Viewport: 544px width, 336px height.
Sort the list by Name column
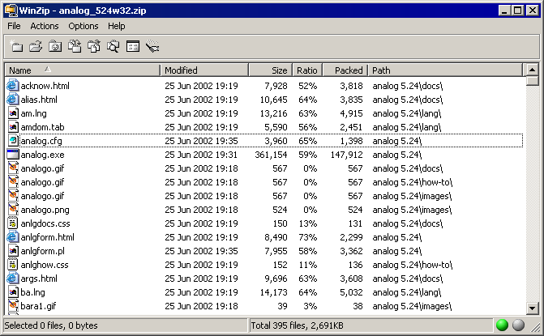click(x=81, y=70)
